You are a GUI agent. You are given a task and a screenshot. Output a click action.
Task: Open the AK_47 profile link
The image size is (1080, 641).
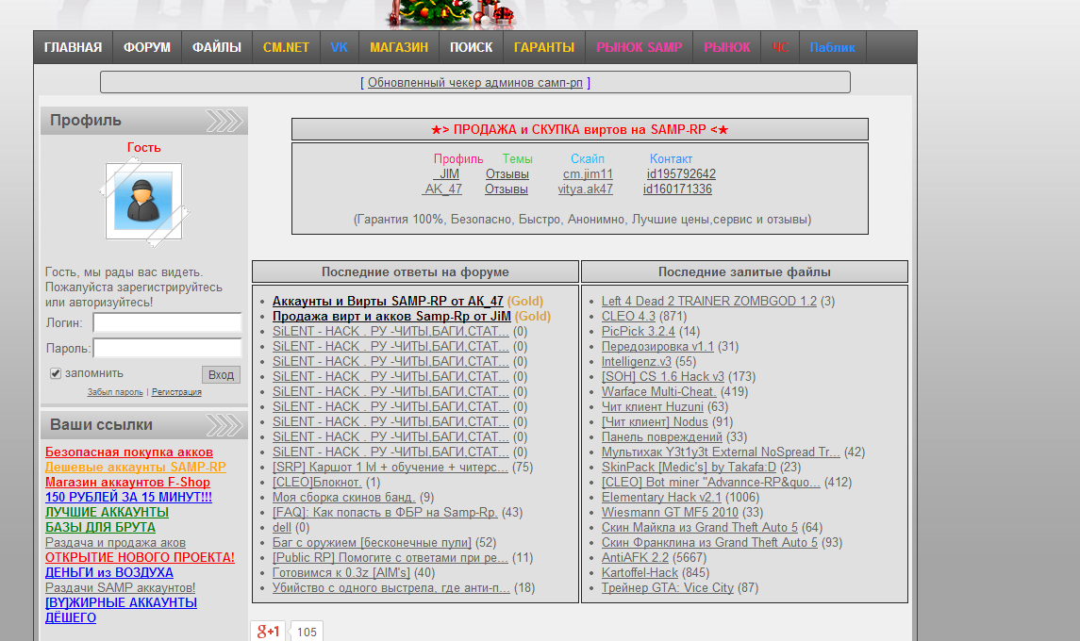(x=441, y=189)
